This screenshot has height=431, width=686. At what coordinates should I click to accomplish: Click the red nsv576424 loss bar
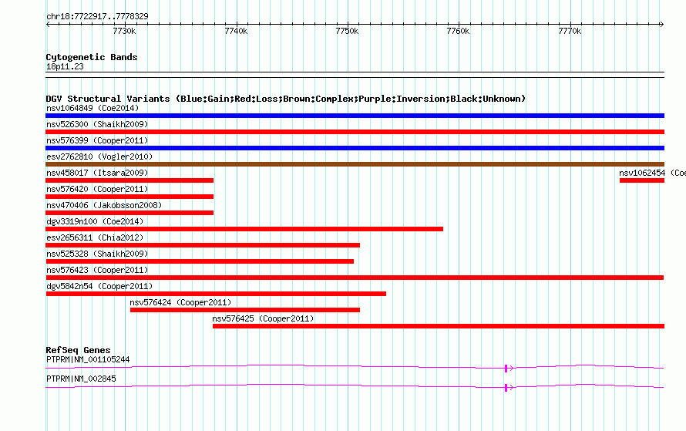(245, 310)
